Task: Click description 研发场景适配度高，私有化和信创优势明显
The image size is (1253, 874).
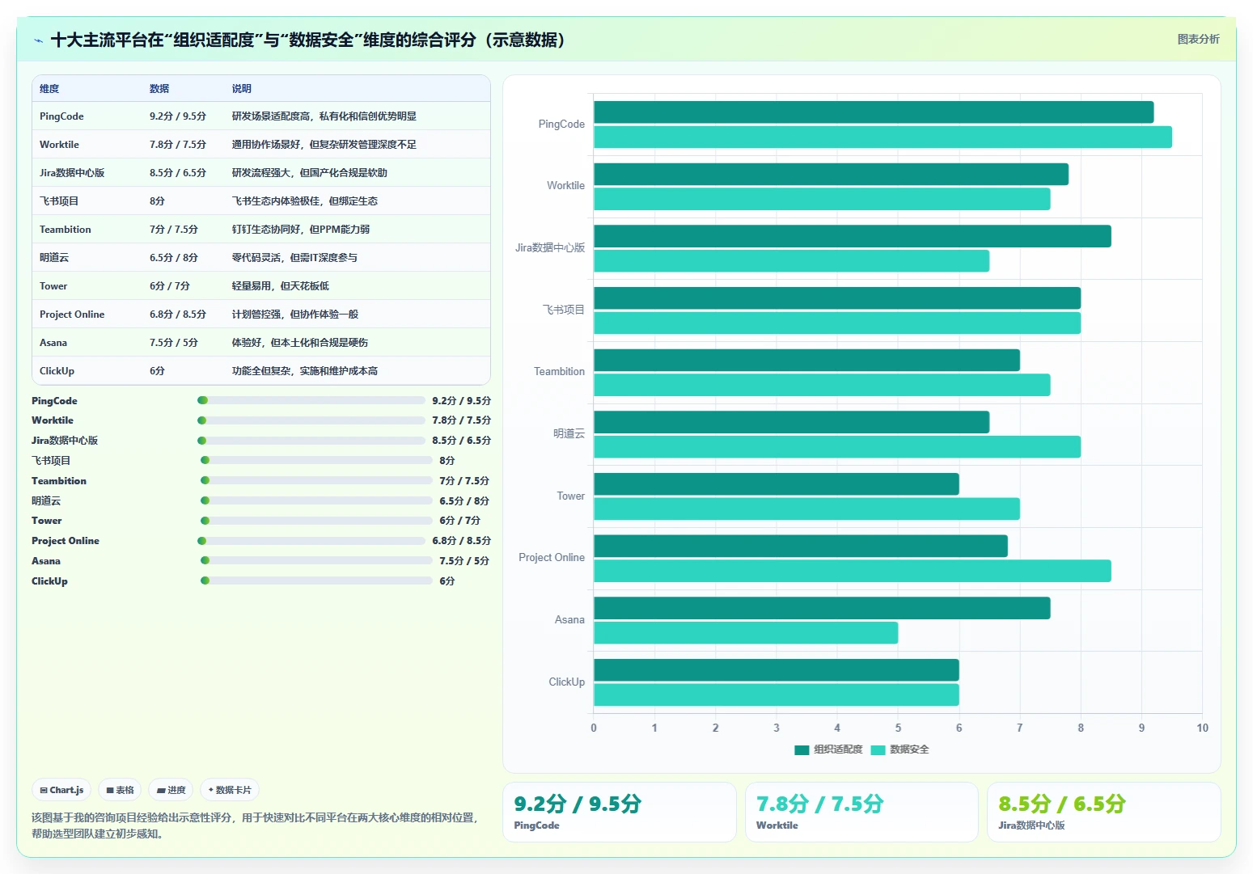Action: [x=324, y=116]
